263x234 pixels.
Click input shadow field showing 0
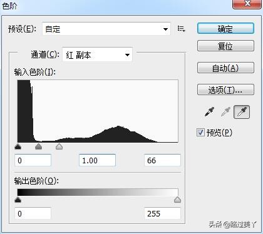[33, 160]
